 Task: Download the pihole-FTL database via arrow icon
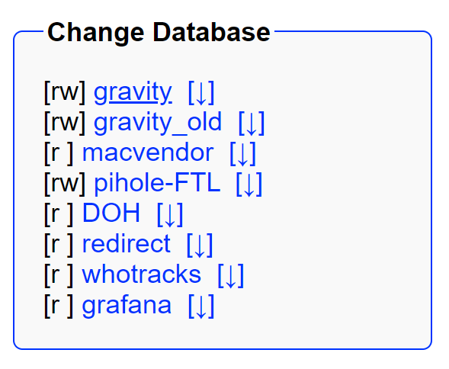(x=249, y=184)
